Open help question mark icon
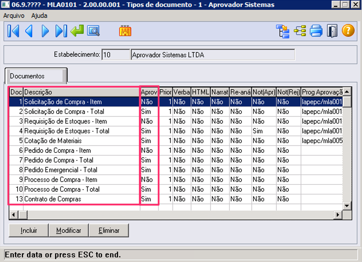 348,31
